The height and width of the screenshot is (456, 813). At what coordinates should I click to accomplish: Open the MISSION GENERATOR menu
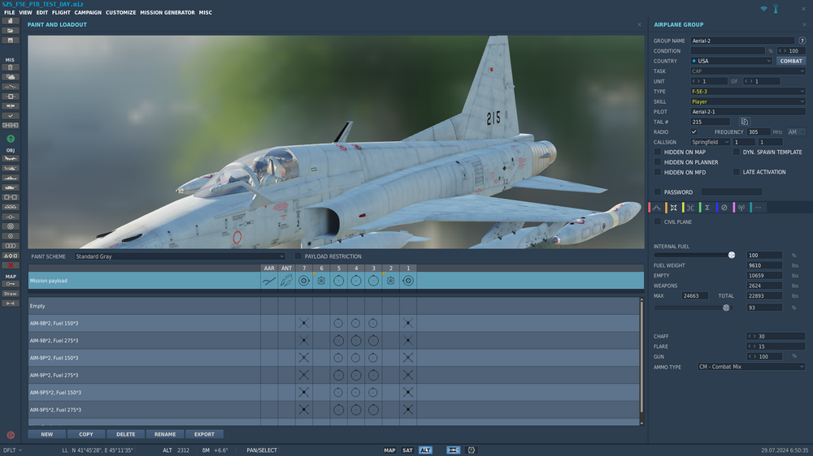click(167, 12)
